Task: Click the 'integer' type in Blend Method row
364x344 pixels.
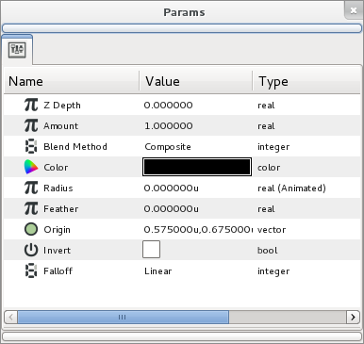Action: (x=273, y=147)
